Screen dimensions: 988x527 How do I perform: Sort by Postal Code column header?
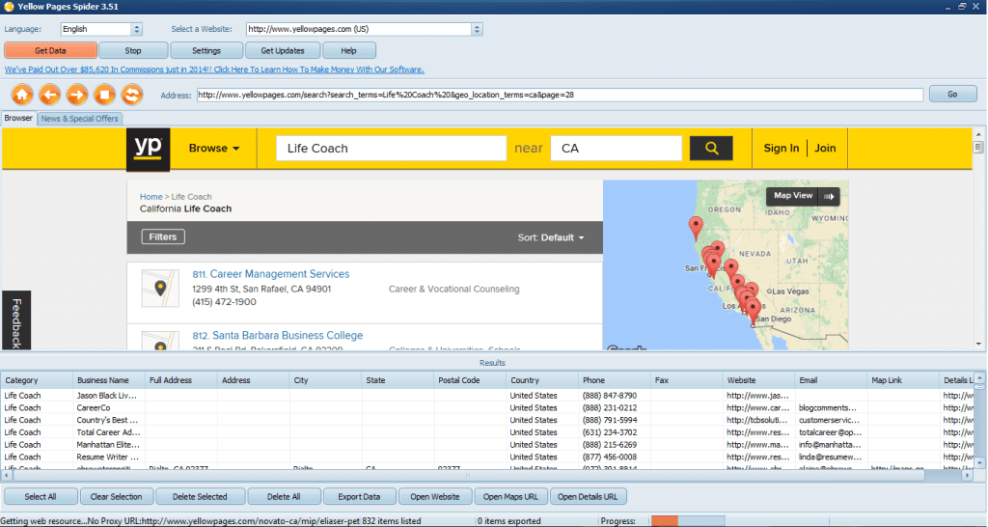tap(470, 380)
